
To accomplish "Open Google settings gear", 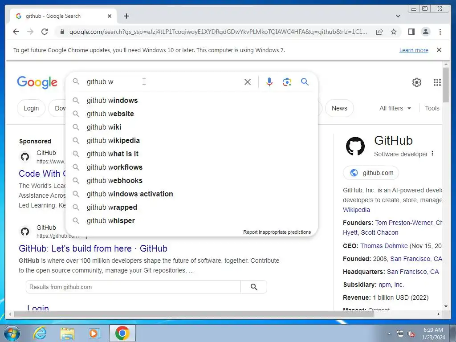I will point(417,82).
